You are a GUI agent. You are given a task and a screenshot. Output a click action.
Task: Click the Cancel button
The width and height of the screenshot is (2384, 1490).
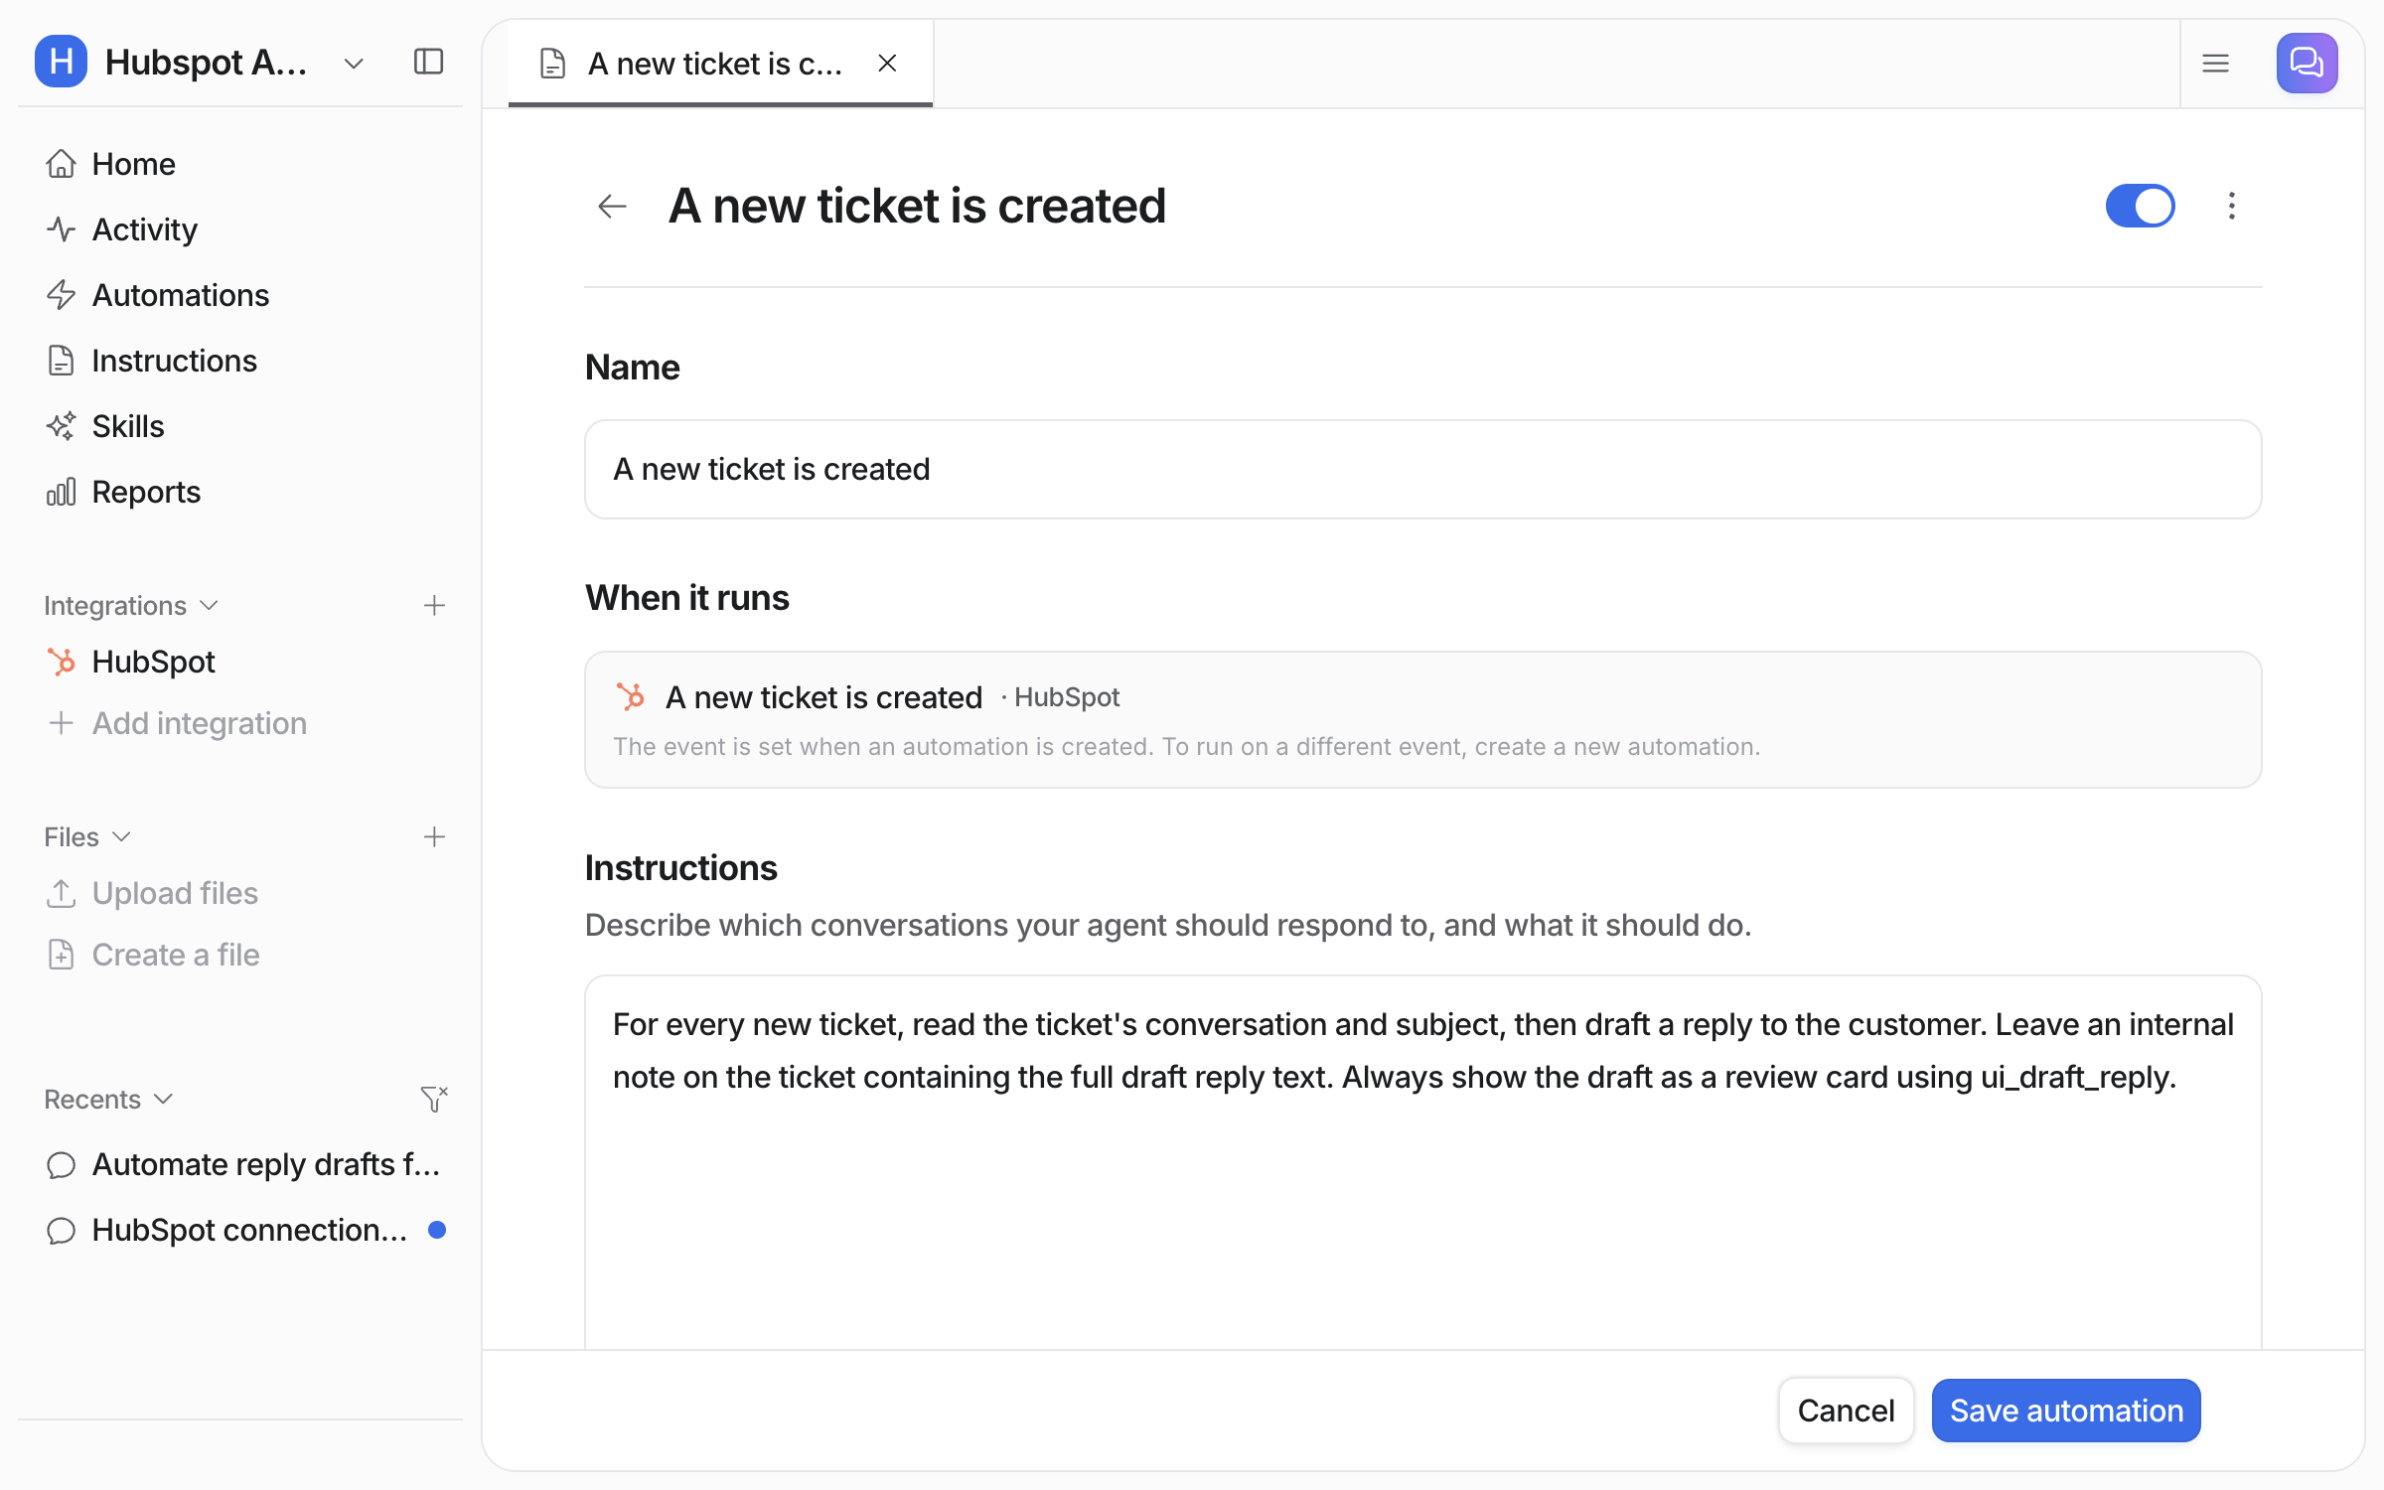[1846, 1410]
